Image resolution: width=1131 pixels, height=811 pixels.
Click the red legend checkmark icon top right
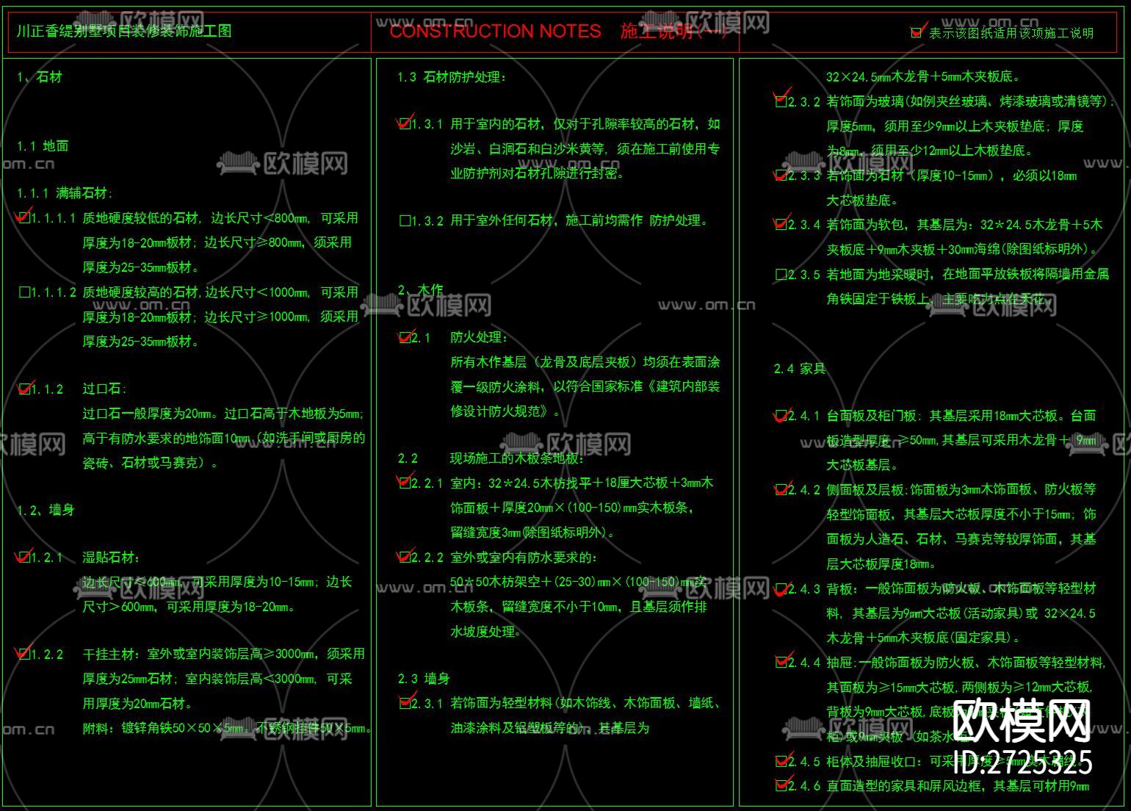917,32
